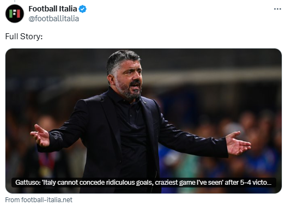This screenshot has width=285, height=206.
Task: Open the three-dot more options menu
Action: click(x=277, y=9)
